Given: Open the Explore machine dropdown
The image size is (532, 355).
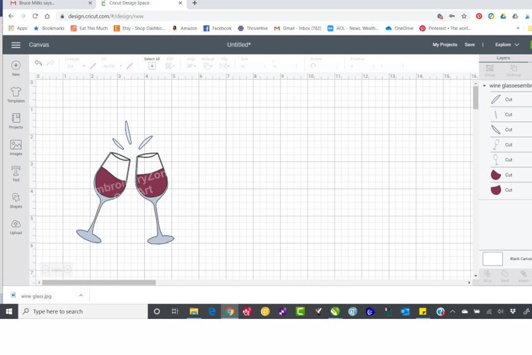Looking at the screenshot, I should pyautogui.click(x=507, y=45).
